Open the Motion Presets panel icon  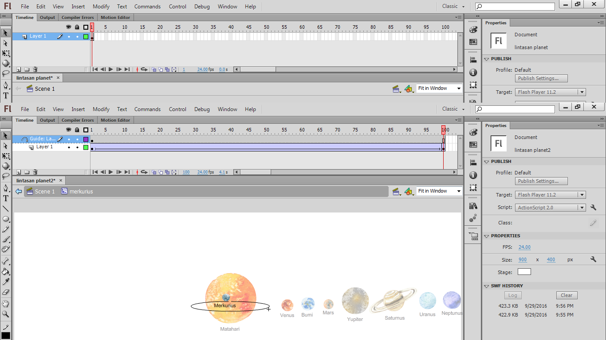(473, 217)
